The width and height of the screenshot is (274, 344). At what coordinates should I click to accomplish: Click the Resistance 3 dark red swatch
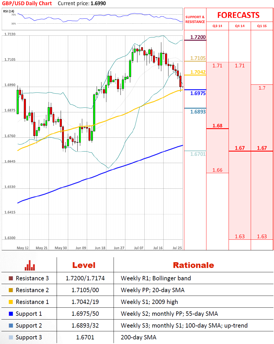point(11,278)
